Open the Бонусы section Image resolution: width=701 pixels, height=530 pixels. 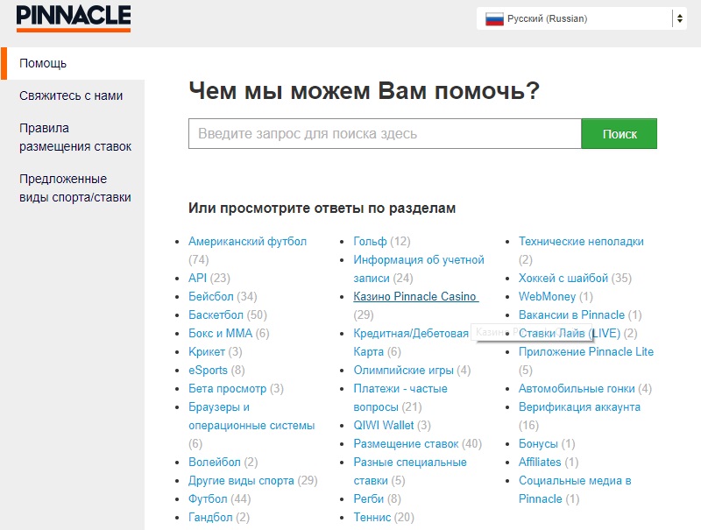(538, 444)
